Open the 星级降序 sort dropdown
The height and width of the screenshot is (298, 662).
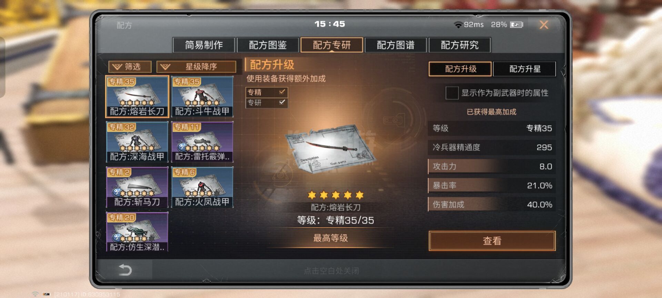point(196,67)
